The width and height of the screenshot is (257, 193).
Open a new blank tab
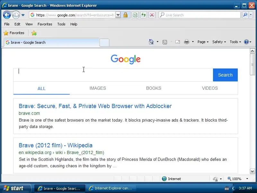click(104, 43)
